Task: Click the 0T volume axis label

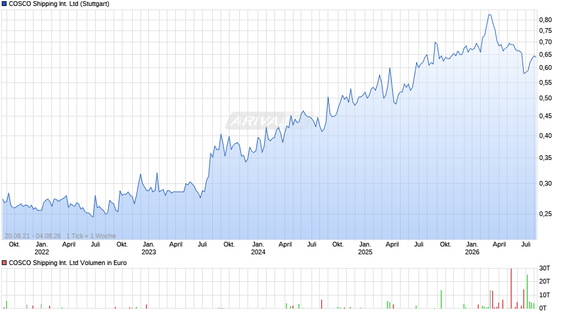Action: click(x=543, y=308)
